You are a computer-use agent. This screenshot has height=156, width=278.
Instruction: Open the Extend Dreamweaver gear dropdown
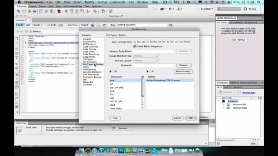point(171,9)
